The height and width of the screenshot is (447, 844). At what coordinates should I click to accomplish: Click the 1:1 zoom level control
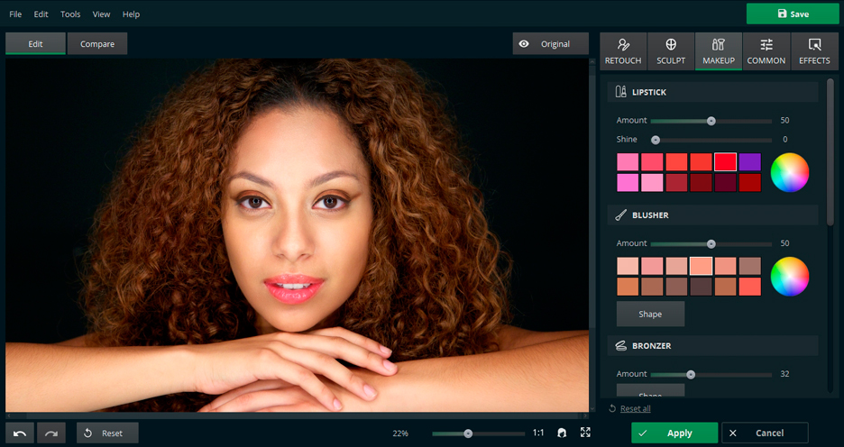tap(538, 433)
